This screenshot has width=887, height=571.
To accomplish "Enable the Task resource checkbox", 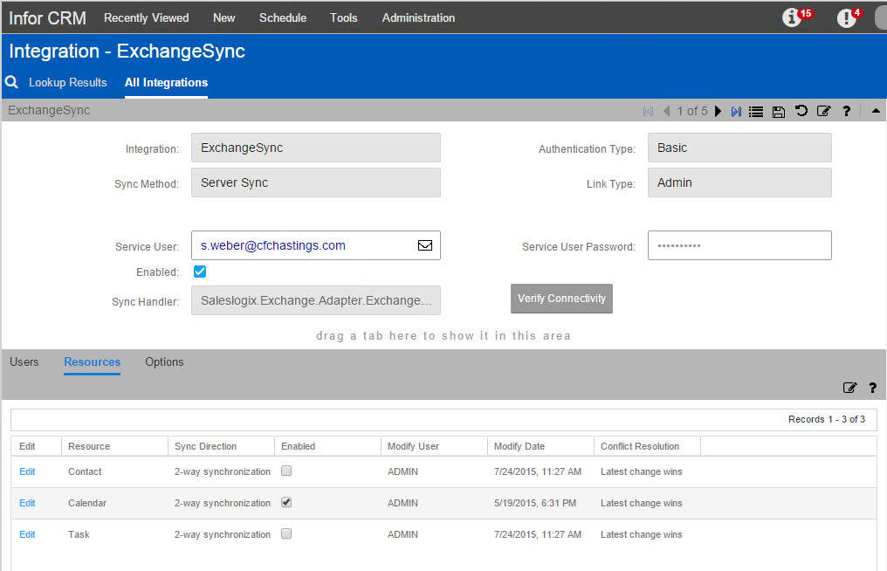I will click(x=286, y=533).
